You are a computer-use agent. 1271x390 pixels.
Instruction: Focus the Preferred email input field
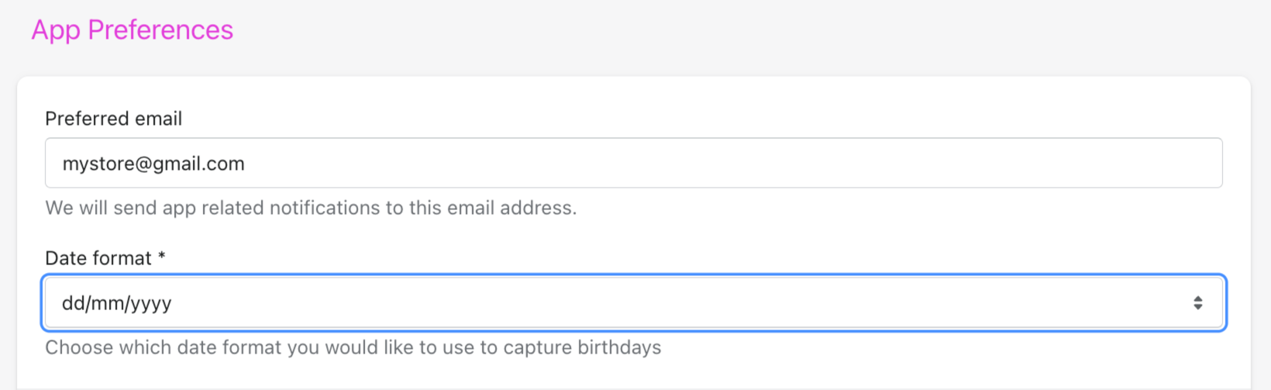click(633, 164)
